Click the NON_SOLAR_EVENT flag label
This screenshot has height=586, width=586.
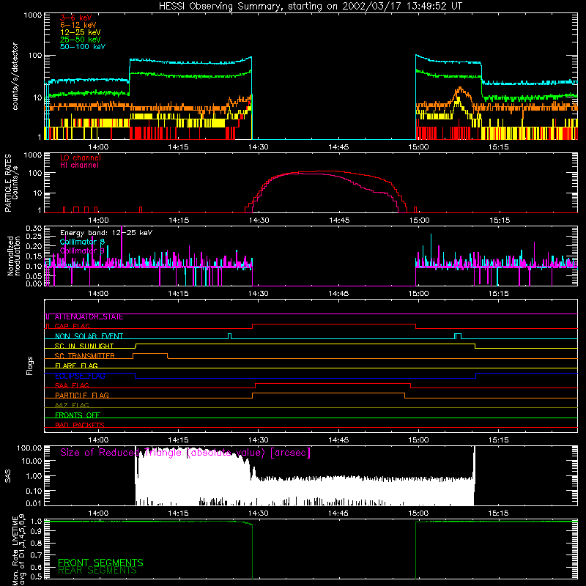(89, 336)
